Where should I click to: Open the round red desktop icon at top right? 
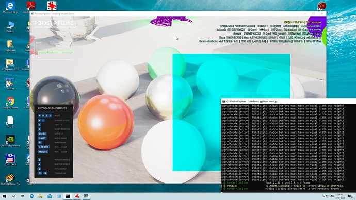[321, 6]
